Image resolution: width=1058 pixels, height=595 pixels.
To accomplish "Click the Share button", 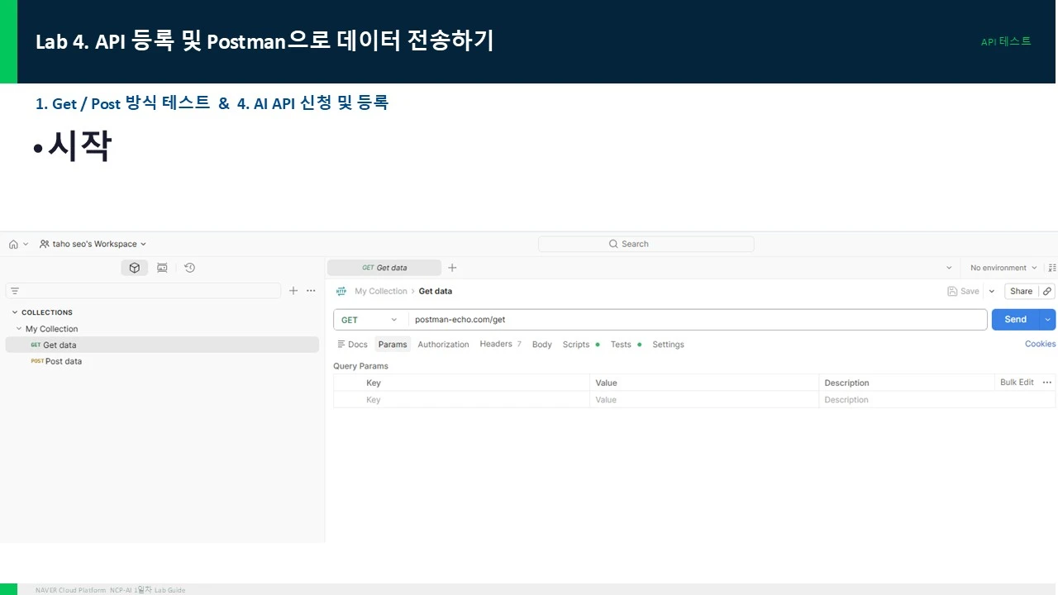I will pos(1022,291).
